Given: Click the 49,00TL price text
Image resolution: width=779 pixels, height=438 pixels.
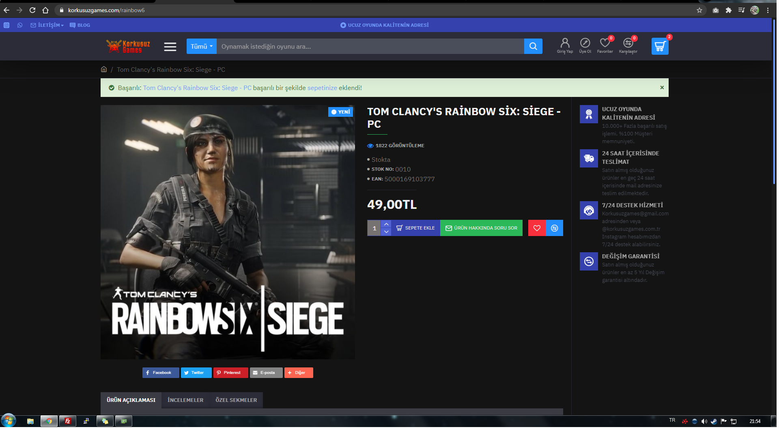Looking at the screenshot, I should pyautogui.click(x=392, y=204).
